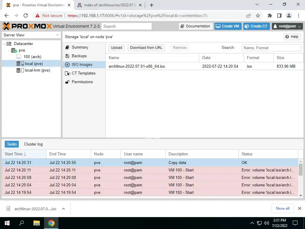The image size is (305, 229).
Task: Sort tasks by Start Time header
Action: click(24, 154)
